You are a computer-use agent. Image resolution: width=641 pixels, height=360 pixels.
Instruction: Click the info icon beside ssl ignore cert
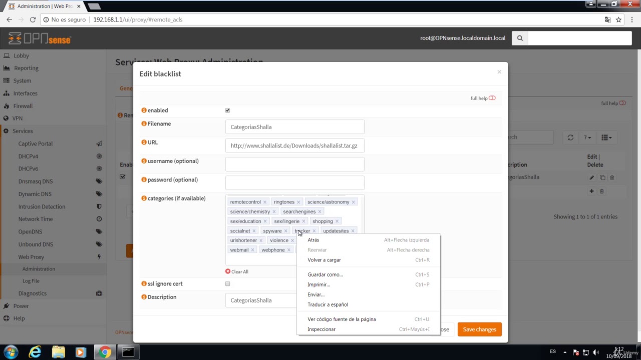tap(144, 283)
